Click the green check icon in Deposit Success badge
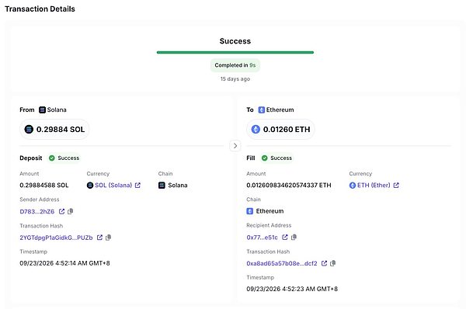466x309 pixels. [x=52, y=158]
